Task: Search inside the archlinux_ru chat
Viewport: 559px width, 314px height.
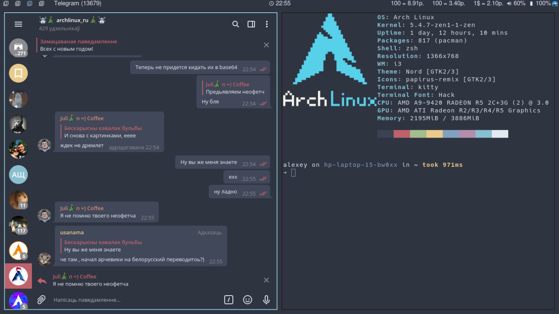Action: tap(236, 24)
